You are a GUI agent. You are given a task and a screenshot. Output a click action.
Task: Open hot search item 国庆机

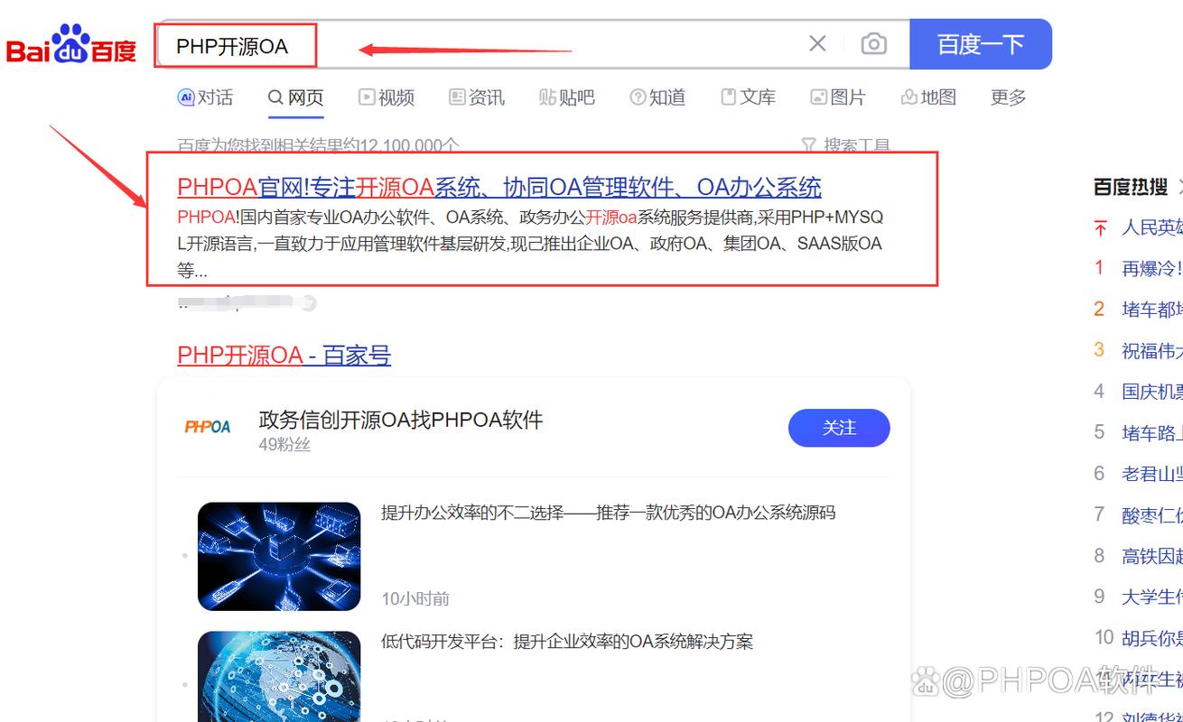(x=1151, y=392)
